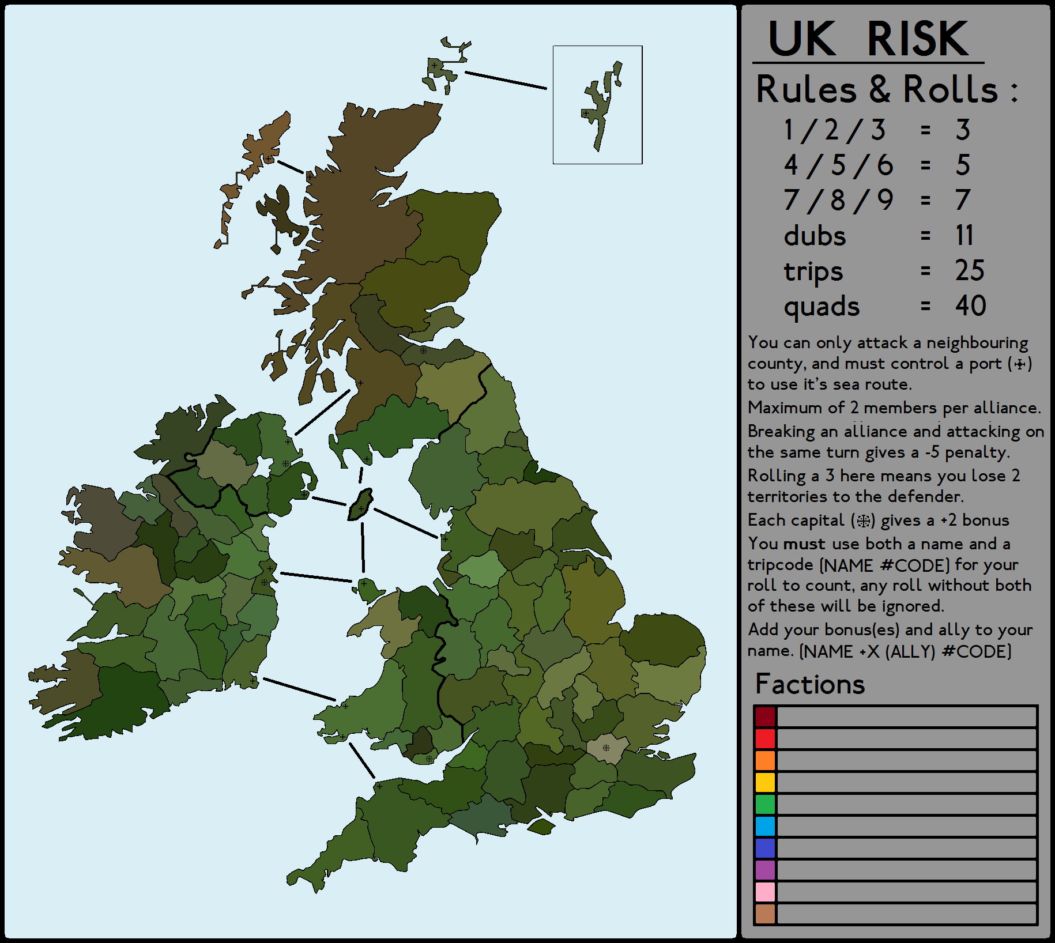Viewport: 1055px width, 943px height.
Task: Select the County Down port icon facing Isle of Man
Action: pos(304,494)
